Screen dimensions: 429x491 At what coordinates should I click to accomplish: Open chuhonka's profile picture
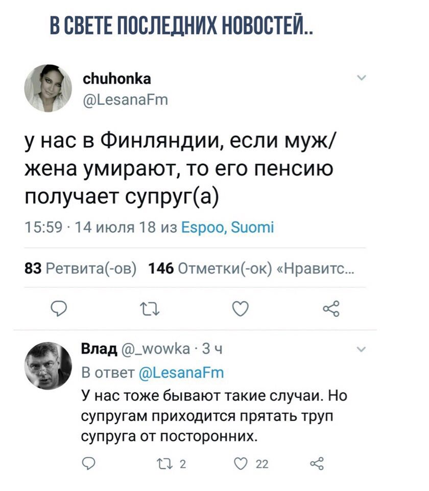(x=48, y=88)
